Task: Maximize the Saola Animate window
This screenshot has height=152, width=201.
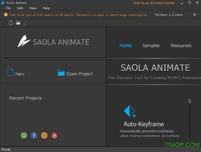Action: tap(190, 3)
